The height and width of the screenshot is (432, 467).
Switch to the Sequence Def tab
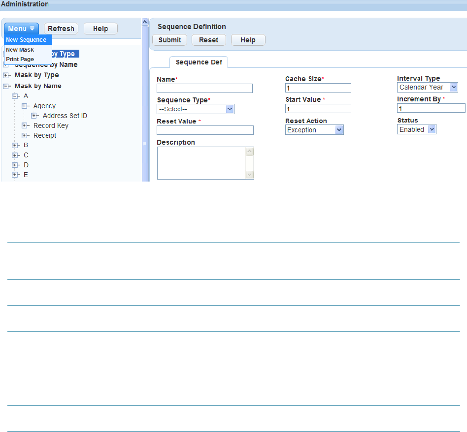199,62
